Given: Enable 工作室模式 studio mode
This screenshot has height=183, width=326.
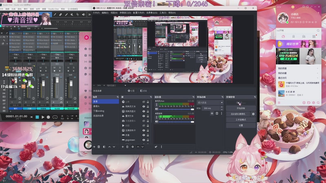Looking at the screenshot, I should (241, 120).
